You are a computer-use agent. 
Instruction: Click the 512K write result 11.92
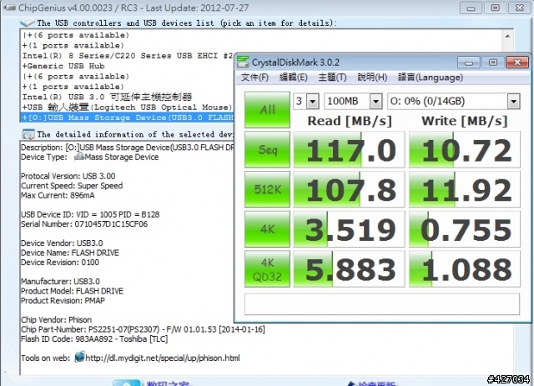465,189
